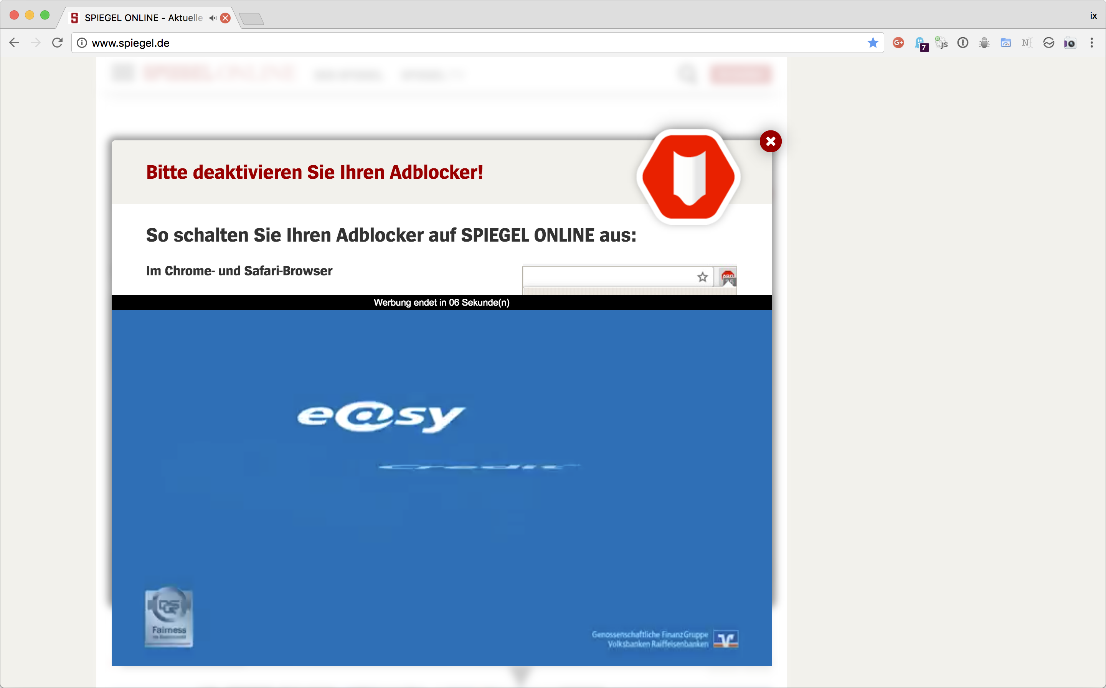The height and width of the screenshot is (688, 1106).
Task: Click the red adblock shield hexagon
Action: 688,176
